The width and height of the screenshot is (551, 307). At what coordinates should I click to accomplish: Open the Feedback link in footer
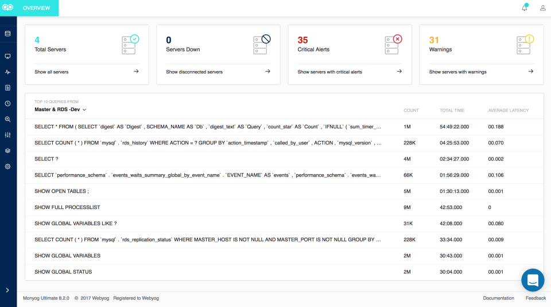[x=536, y=298]
